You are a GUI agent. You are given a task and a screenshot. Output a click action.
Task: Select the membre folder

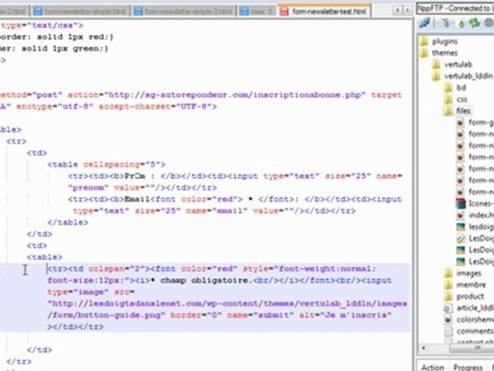pyautogui.click(x=471, y=284)
